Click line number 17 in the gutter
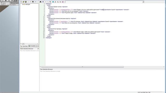166x93 pixels. [44, 27]
